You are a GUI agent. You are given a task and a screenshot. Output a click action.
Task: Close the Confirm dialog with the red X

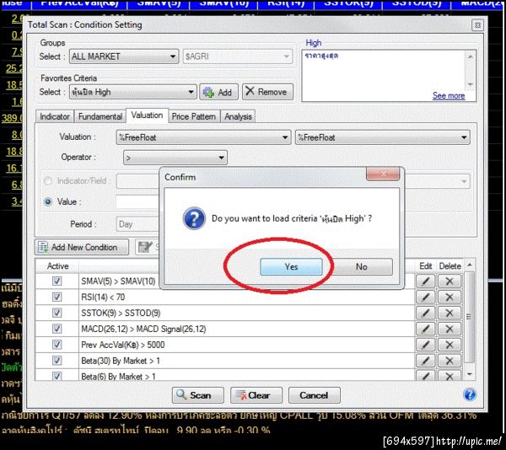point(383,174)
